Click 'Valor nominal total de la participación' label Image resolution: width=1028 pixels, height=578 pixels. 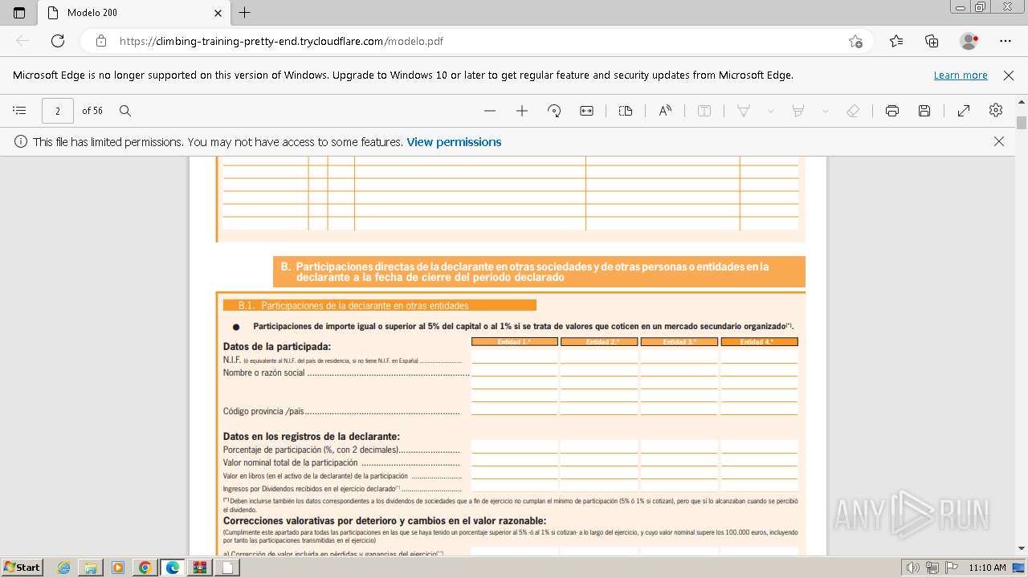point(290,462)
